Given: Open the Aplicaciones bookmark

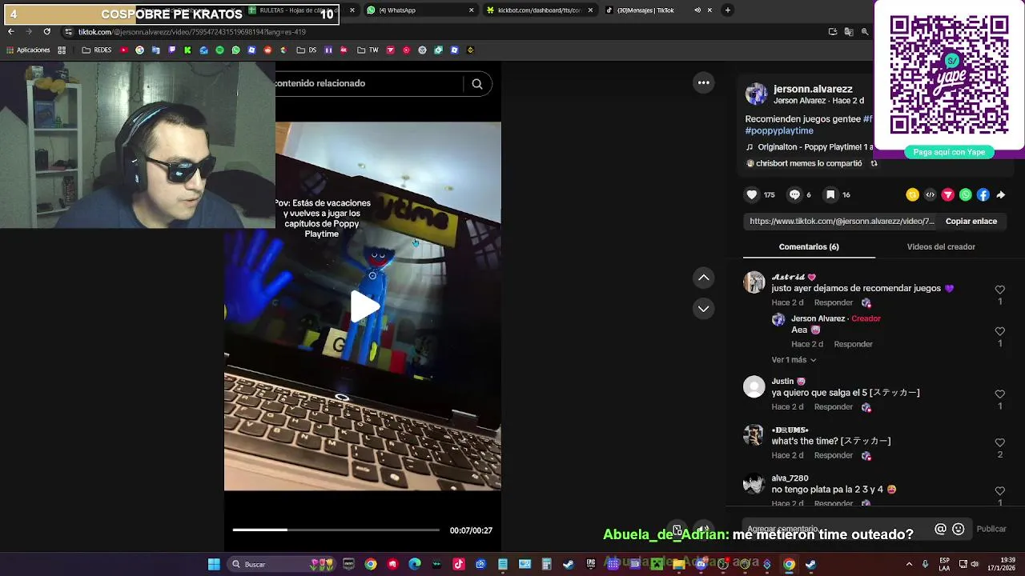Looking at the screenshot, I should point(28,50).
